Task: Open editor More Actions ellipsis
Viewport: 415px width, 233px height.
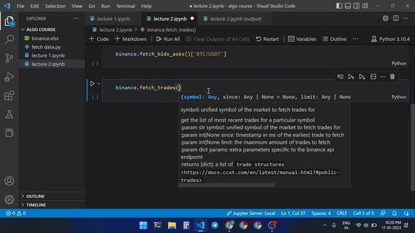Action: pyautogui.click(x=406, y=18)
